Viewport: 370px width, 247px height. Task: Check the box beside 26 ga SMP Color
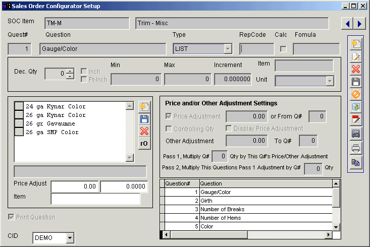pyautogui.click(x=19, y=132)
